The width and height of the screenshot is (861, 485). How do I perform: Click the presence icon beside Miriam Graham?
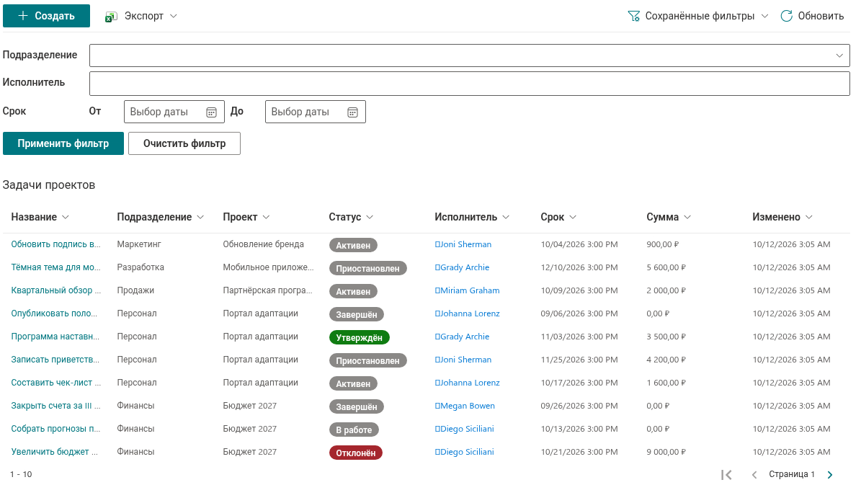437,290
